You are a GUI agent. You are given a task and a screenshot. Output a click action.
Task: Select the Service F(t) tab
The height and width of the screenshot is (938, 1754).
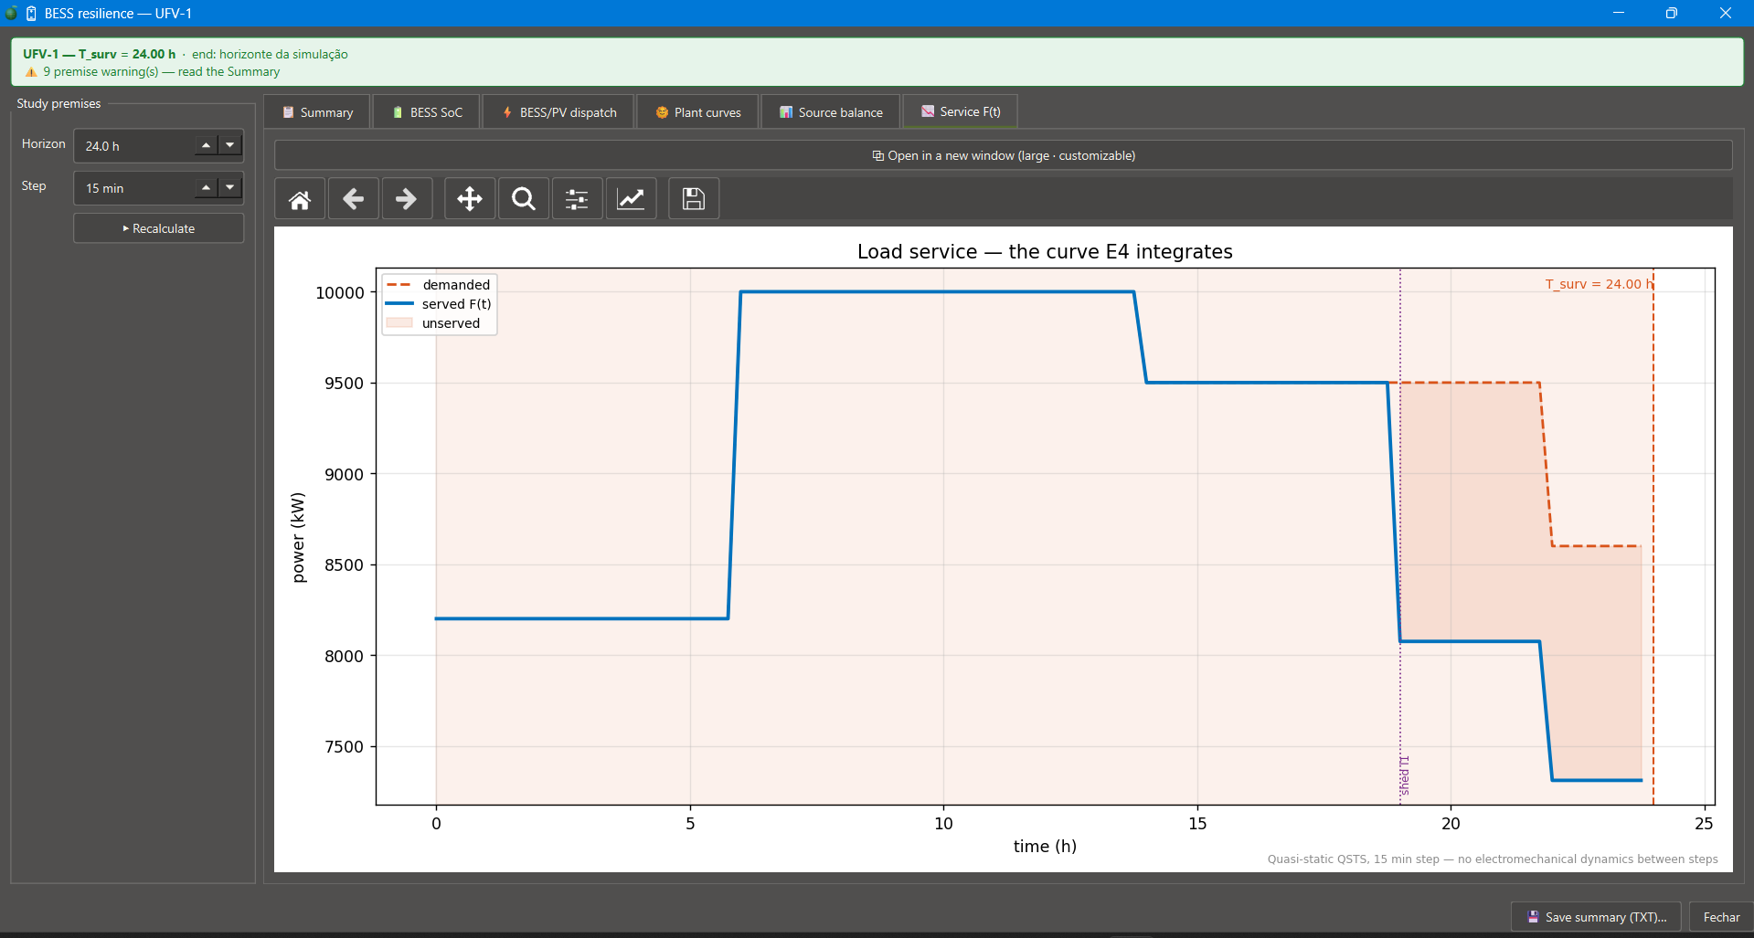[x=960, y=111]
